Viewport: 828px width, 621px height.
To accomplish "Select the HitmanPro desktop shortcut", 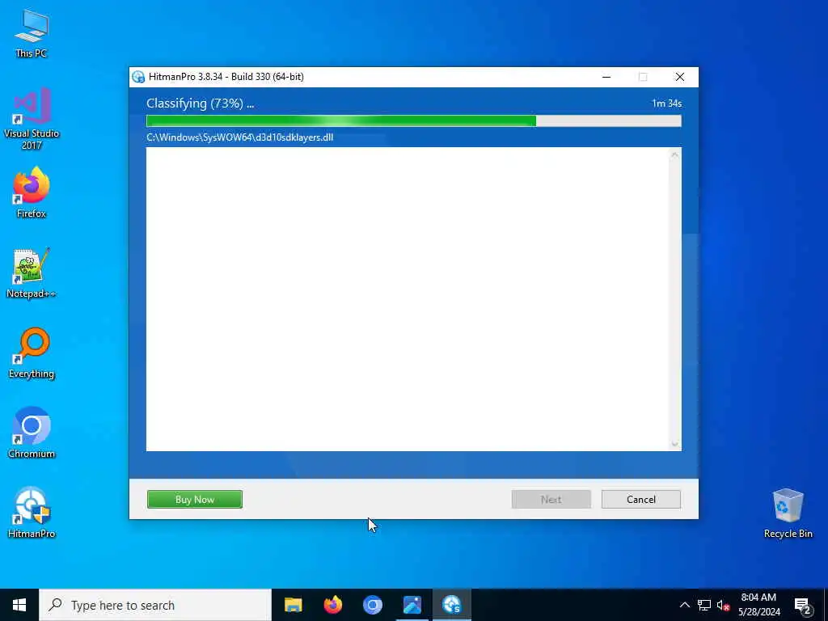I will point(32,512).
